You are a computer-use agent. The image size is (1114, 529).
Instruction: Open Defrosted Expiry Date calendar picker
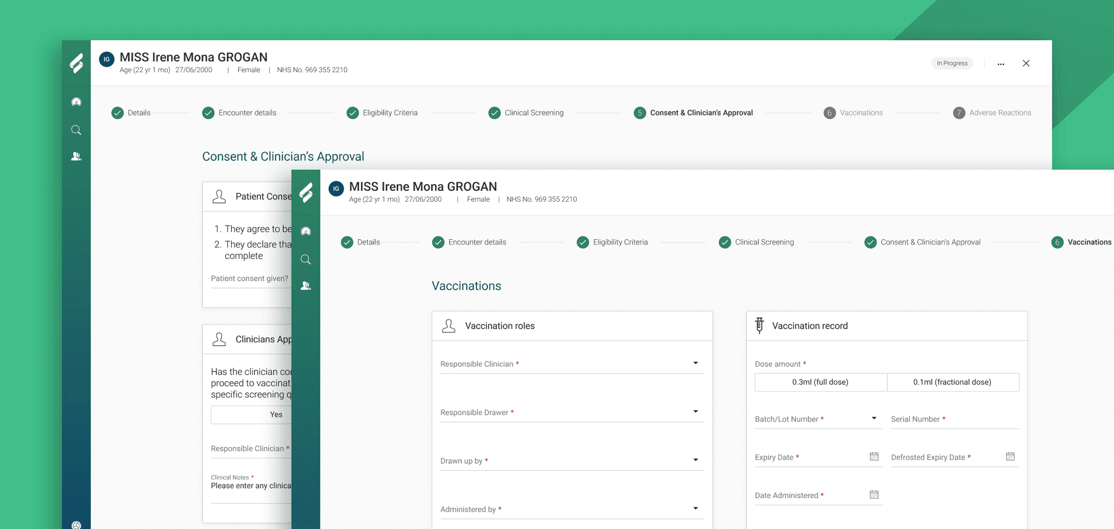(1010, 457)
